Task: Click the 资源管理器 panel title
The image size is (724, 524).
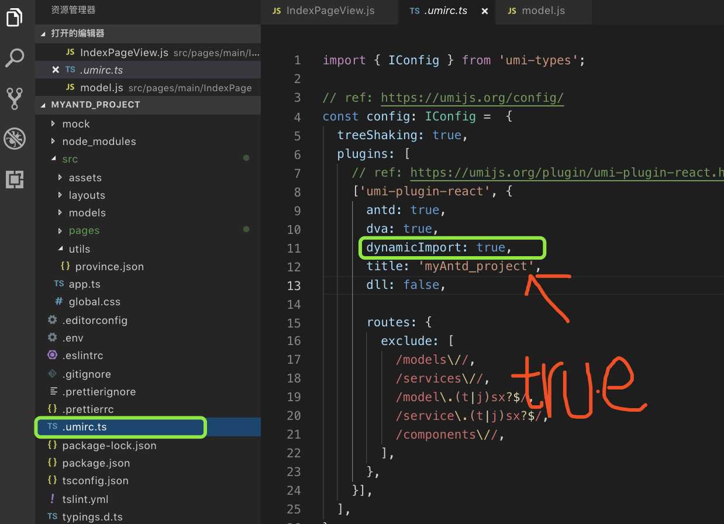Action: click(x=73, y=10)
